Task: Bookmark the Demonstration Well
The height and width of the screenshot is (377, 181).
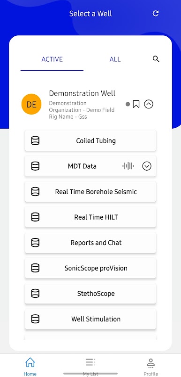Action: coord(136,104)
